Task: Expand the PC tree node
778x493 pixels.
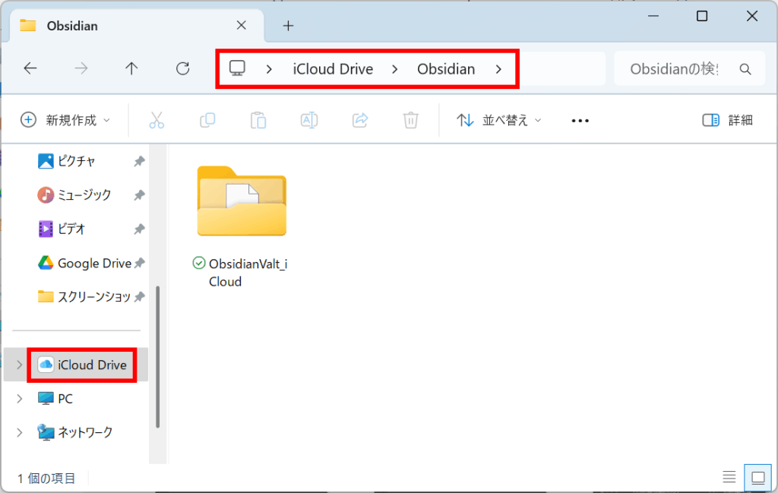Action: pyautogui.click(x=20, y=399)
